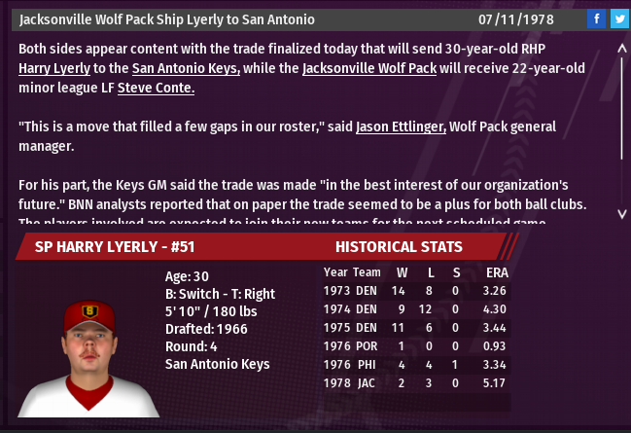Select the 1973 DEN stats row
Viewport: 631px width, 433px height.
(416, 289)
